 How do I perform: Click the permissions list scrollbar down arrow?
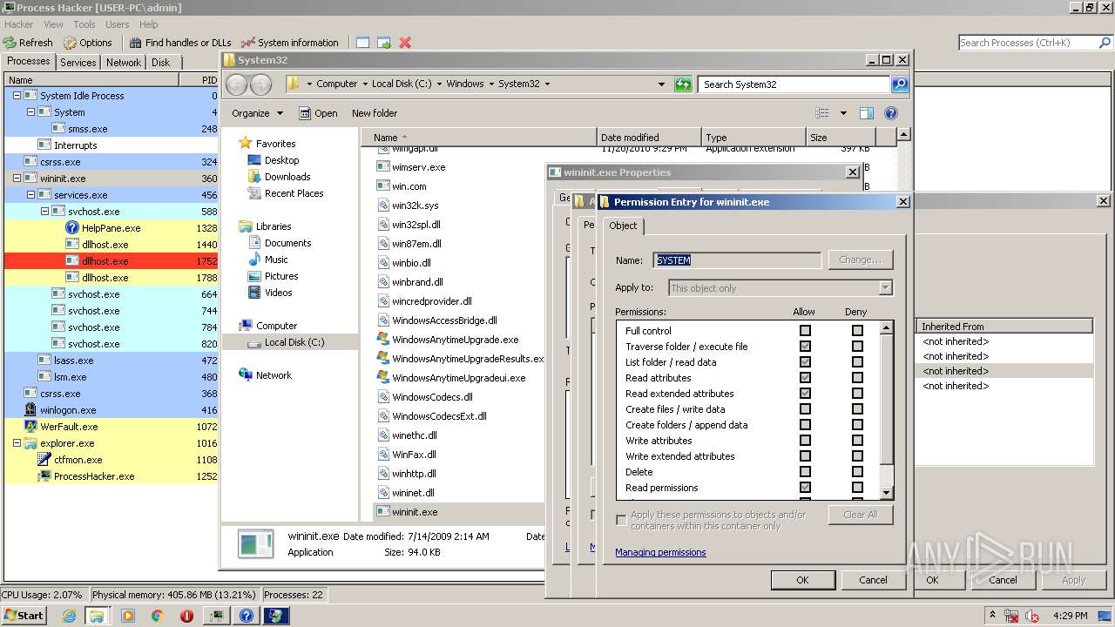pyautogui.click(x=886, y=493)
